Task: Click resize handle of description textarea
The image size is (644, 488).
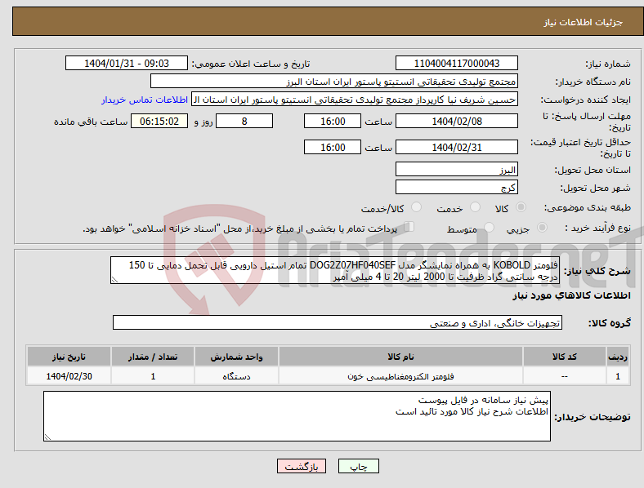Action: tap(114, 280)
